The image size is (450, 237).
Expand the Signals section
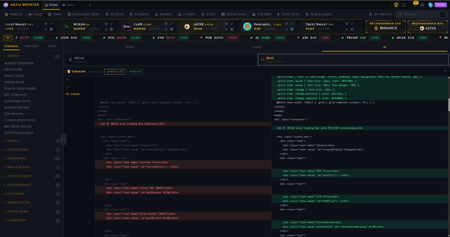(x=31, y=141)
